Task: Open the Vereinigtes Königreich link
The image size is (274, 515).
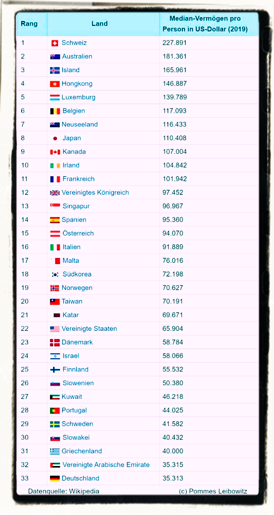Action: pos(95,193)
